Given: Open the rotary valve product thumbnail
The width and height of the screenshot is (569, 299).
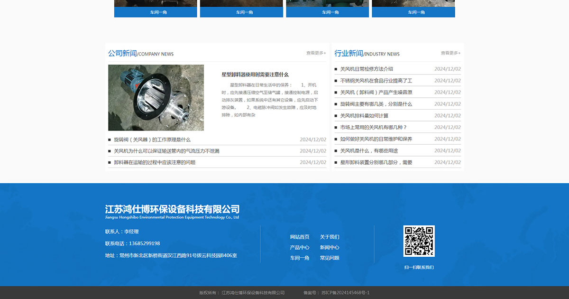Looking at the screenshot, I should pyautogui.click(x=156, y=98).
